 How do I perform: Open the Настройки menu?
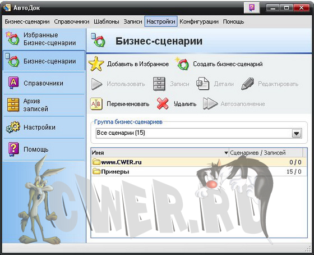[x=161, y=21]
